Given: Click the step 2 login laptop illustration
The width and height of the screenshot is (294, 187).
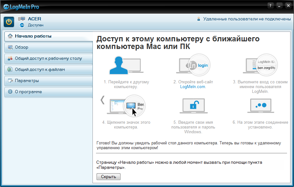Looking at the screenshot, I should click(193, 65).
